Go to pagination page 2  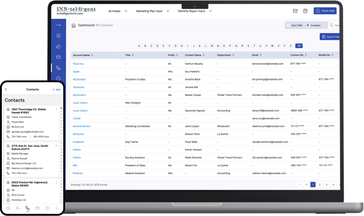coord(320,185)
